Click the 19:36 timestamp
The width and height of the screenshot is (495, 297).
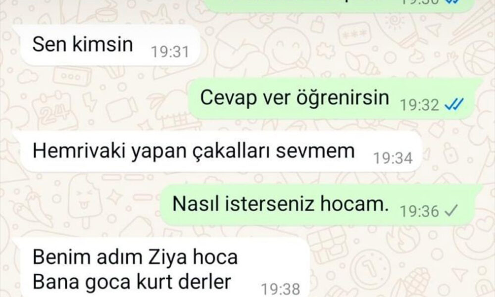point(419,211)
